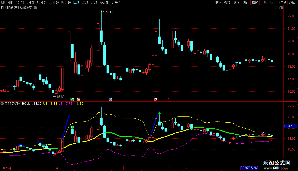Select the 1分钟 timeframe
Image resolution: width=298 pixels, height=171 pixels.
(x=20, y=2)
